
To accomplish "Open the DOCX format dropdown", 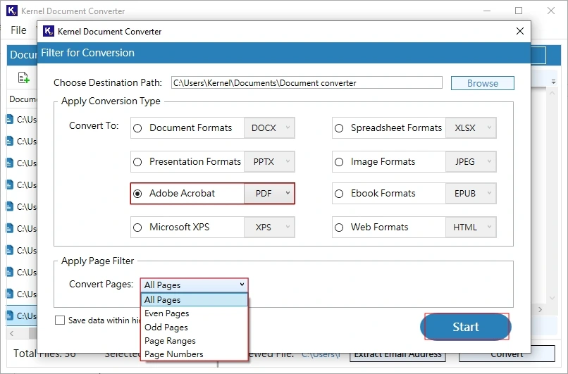I will click(x=269, y=127).
